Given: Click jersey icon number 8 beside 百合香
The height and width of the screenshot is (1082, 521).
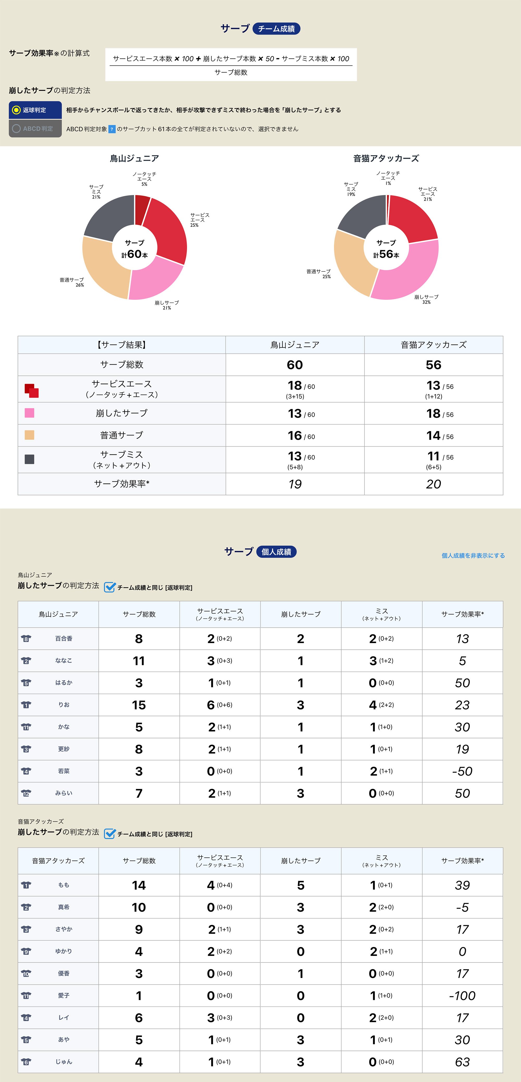Looking at the screenshot, I should (26, 638).
